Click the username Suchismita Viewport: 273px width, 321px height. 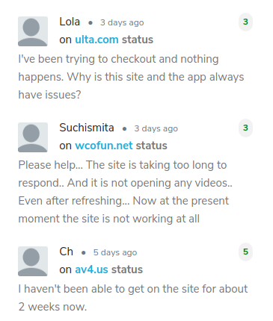click(87, 128)
